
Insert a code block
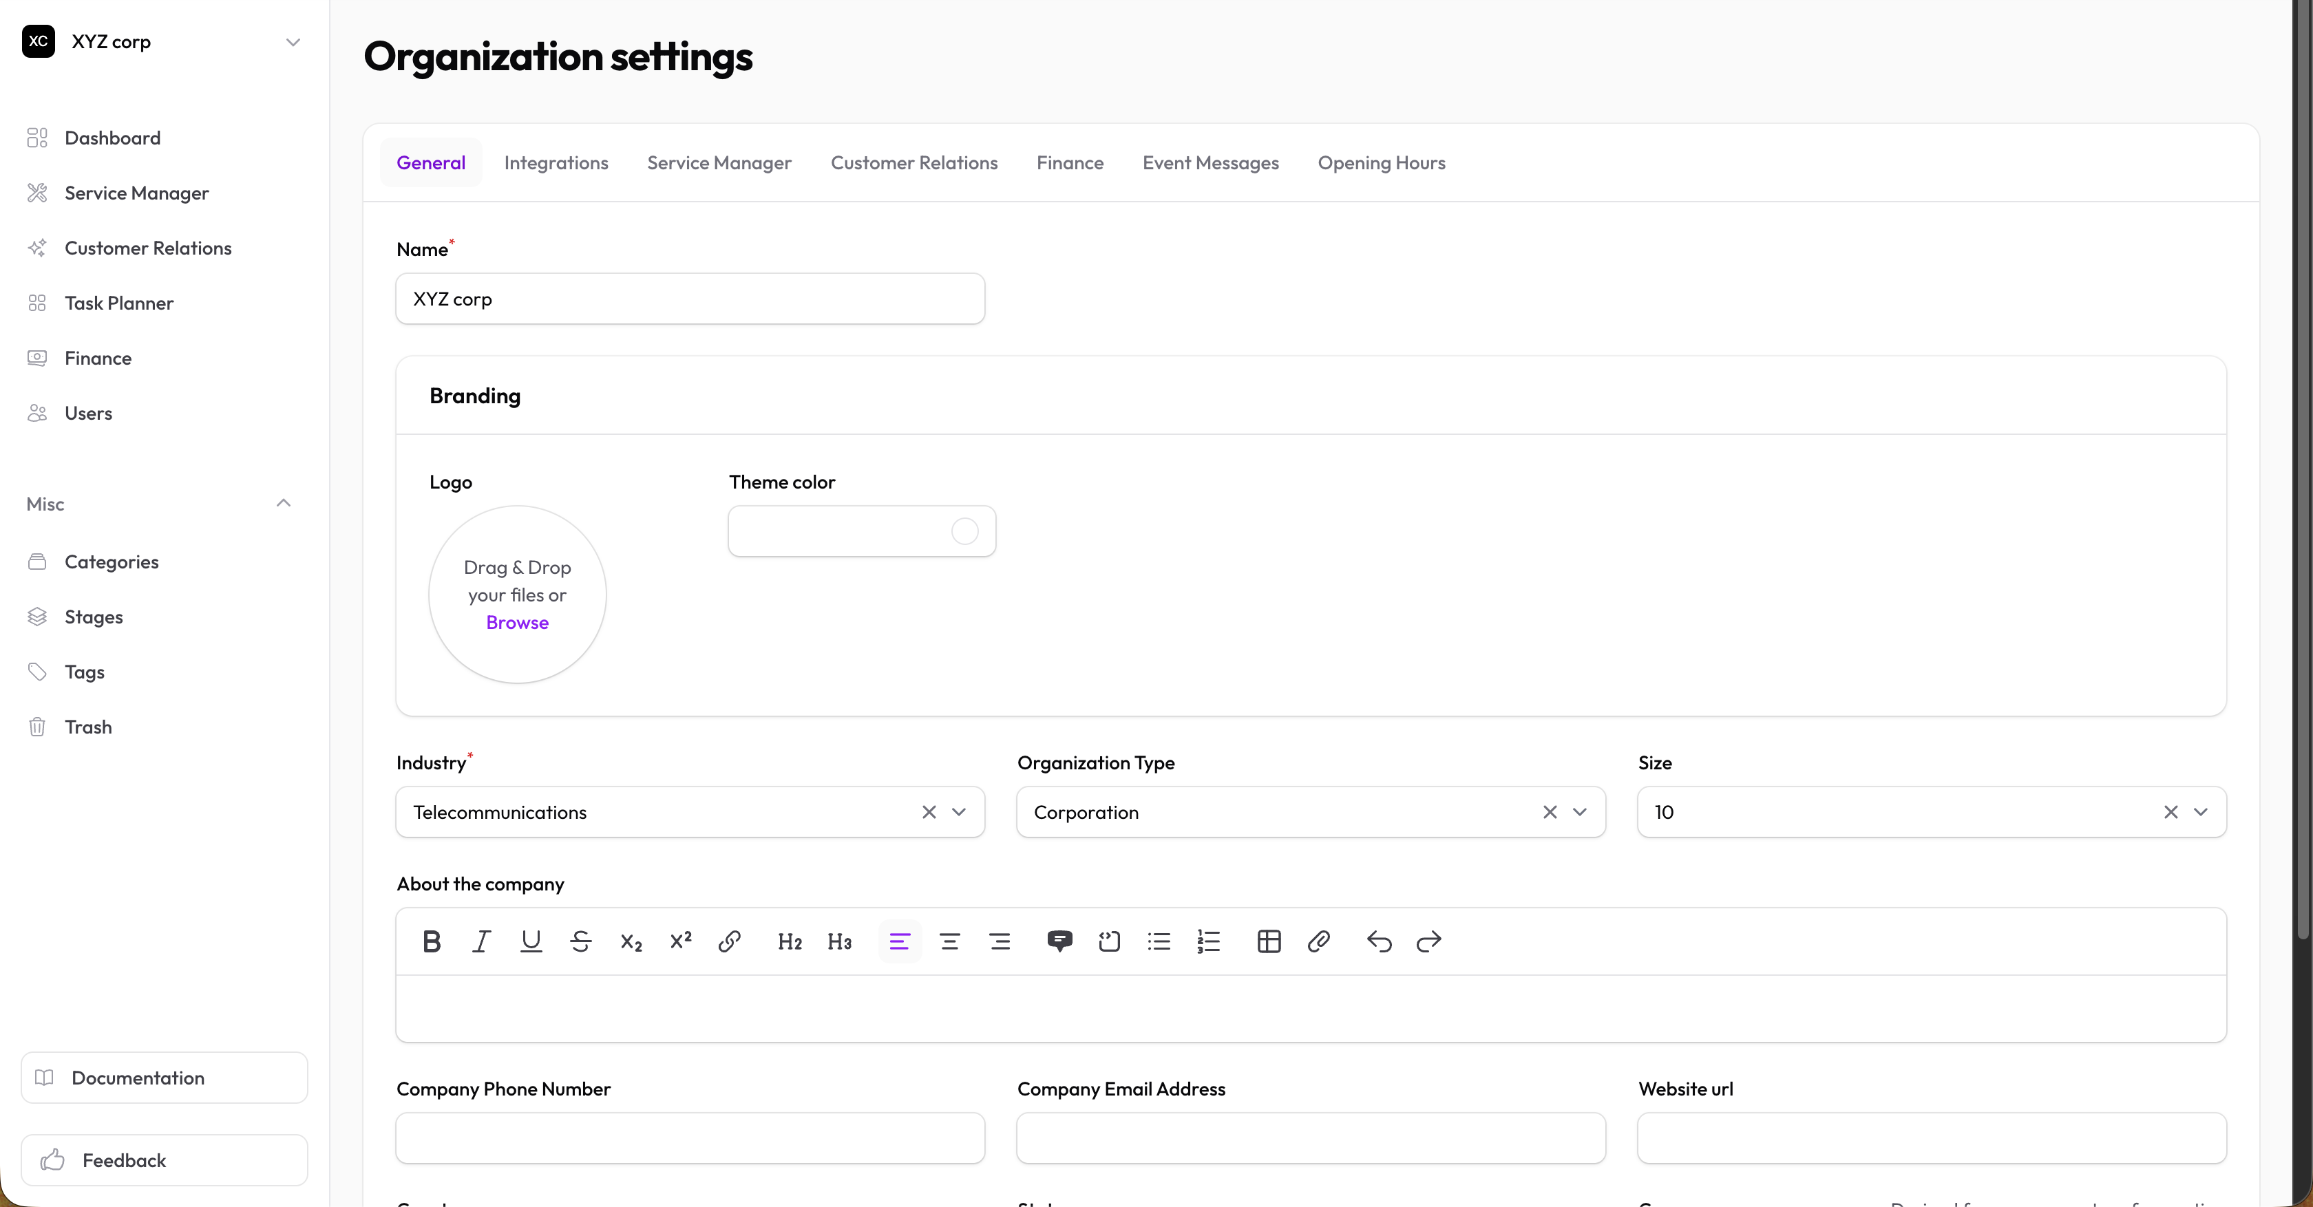pos(1110,941)
